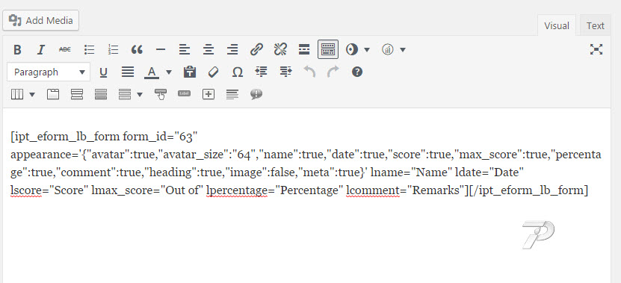
Task: Open keyboard shortcuts help icon
Action: [x=357, y=72]
